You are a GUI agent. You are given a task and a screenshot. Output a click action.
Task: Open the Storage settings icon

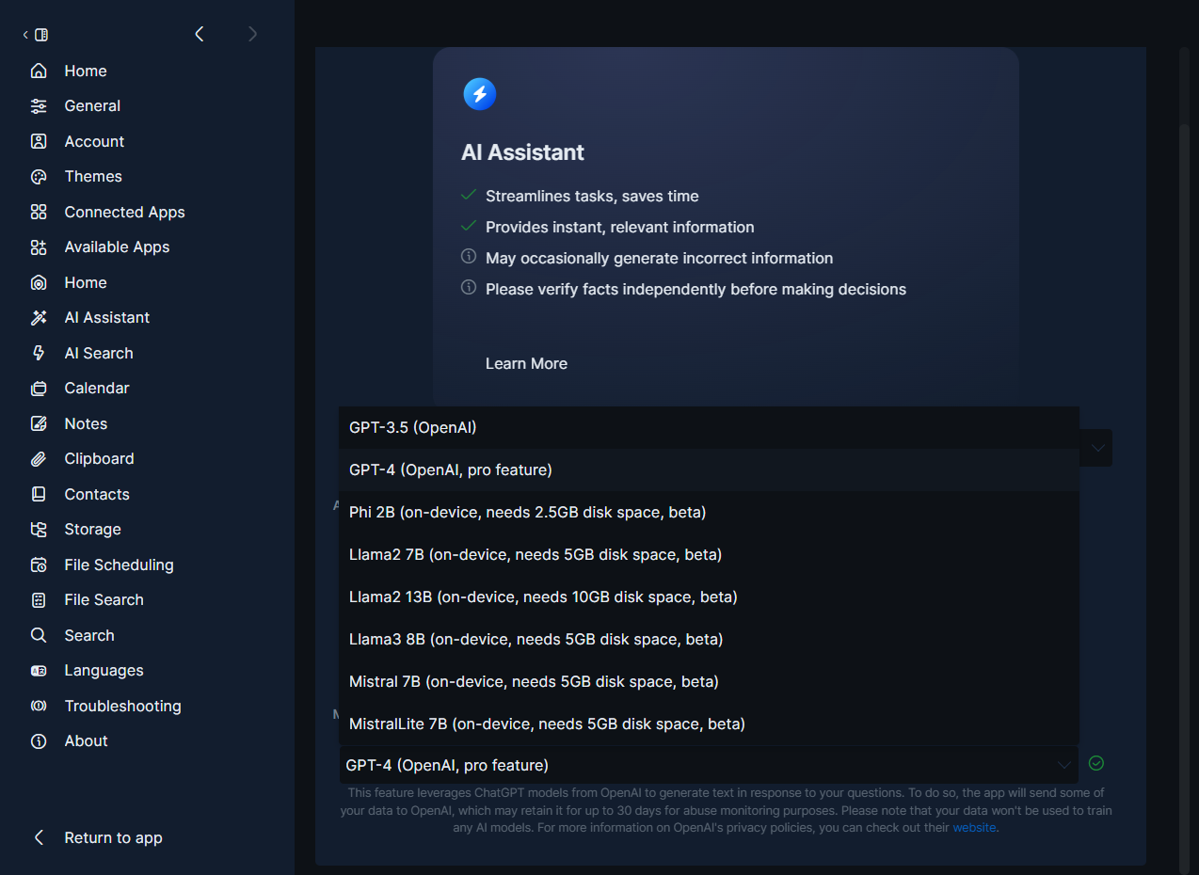(38, 529)
